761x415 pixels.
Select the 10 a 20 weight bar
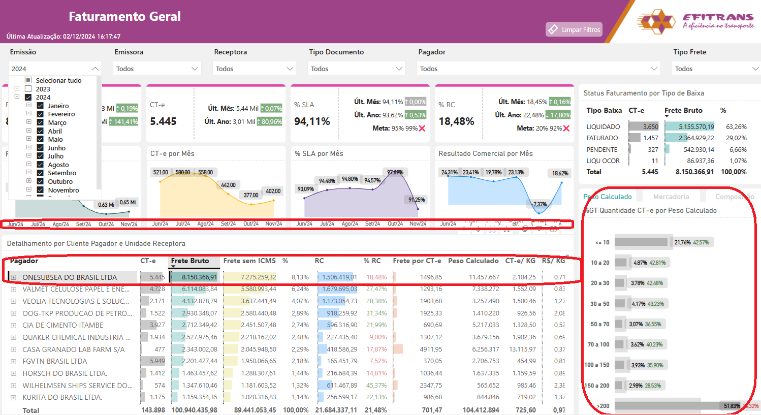click(620, 263)
